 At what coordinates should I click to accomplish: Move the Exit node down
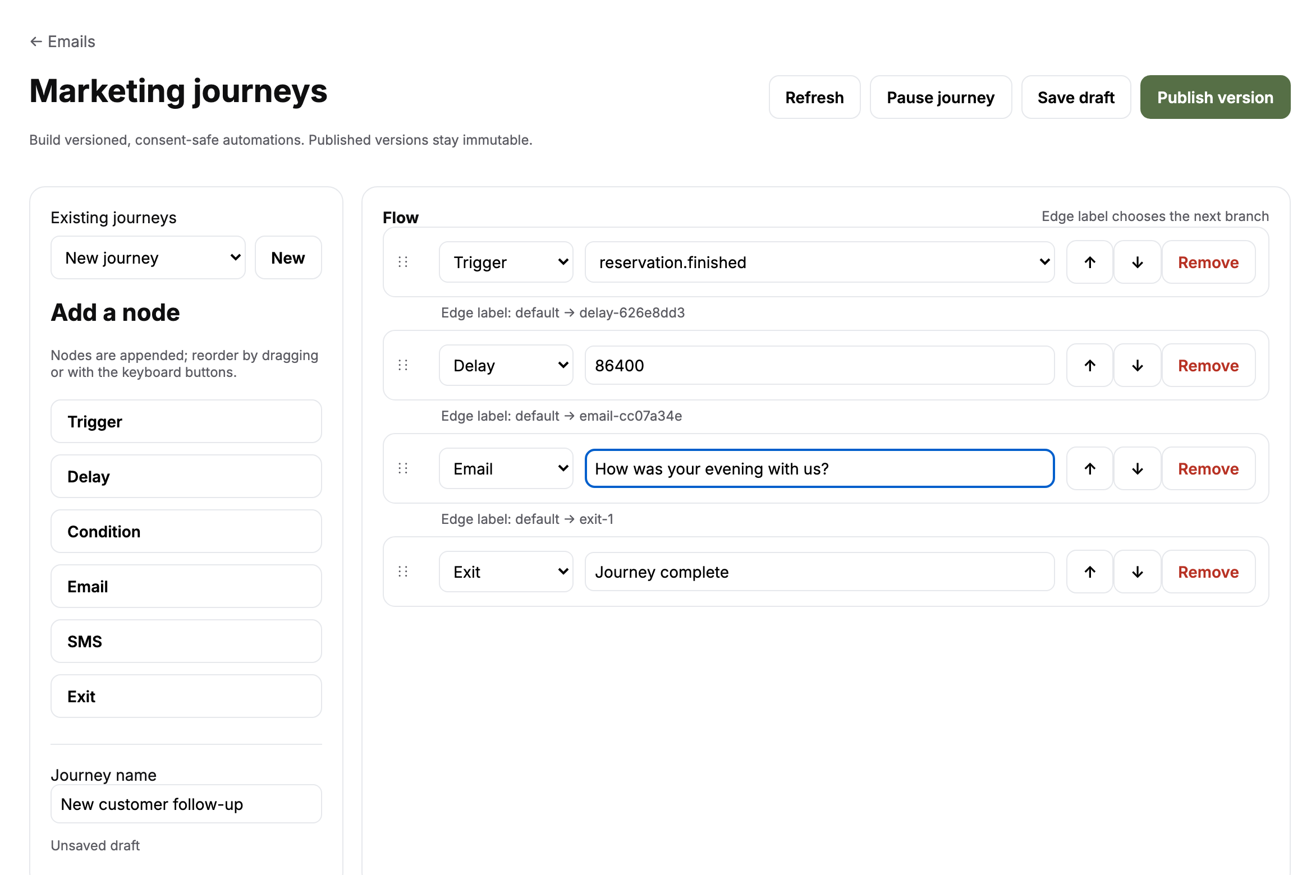[1138, 572]
